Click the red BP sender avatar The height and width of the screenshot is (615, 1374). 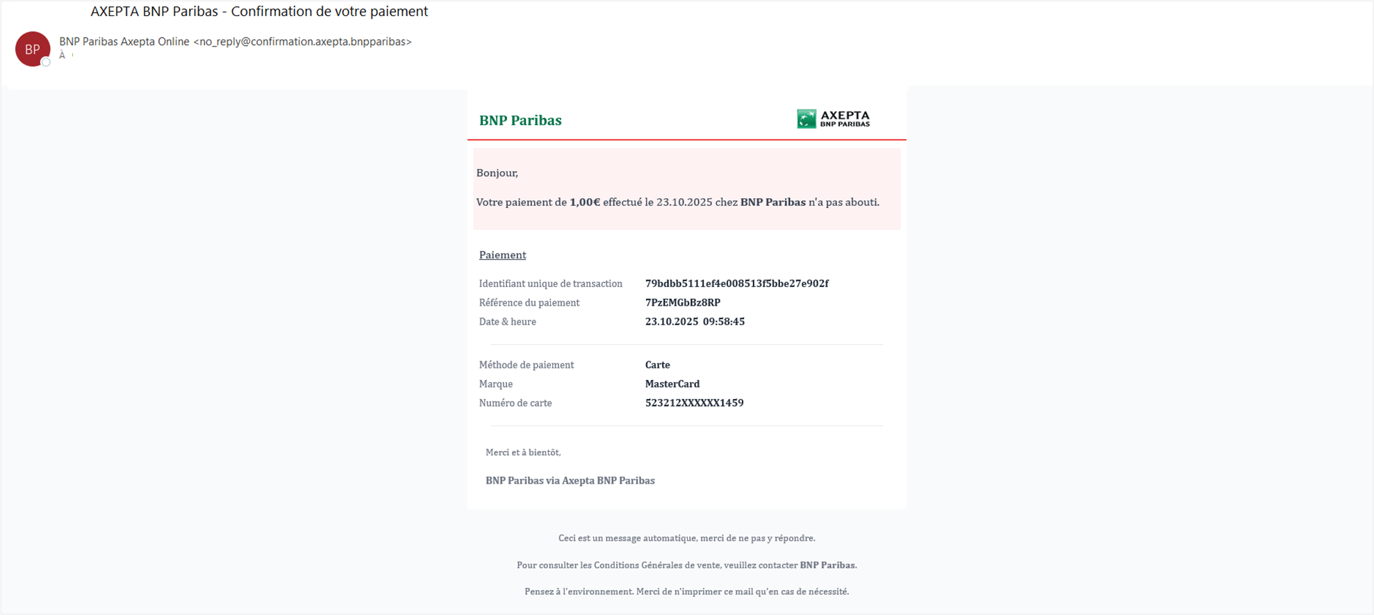click(32, 49)
